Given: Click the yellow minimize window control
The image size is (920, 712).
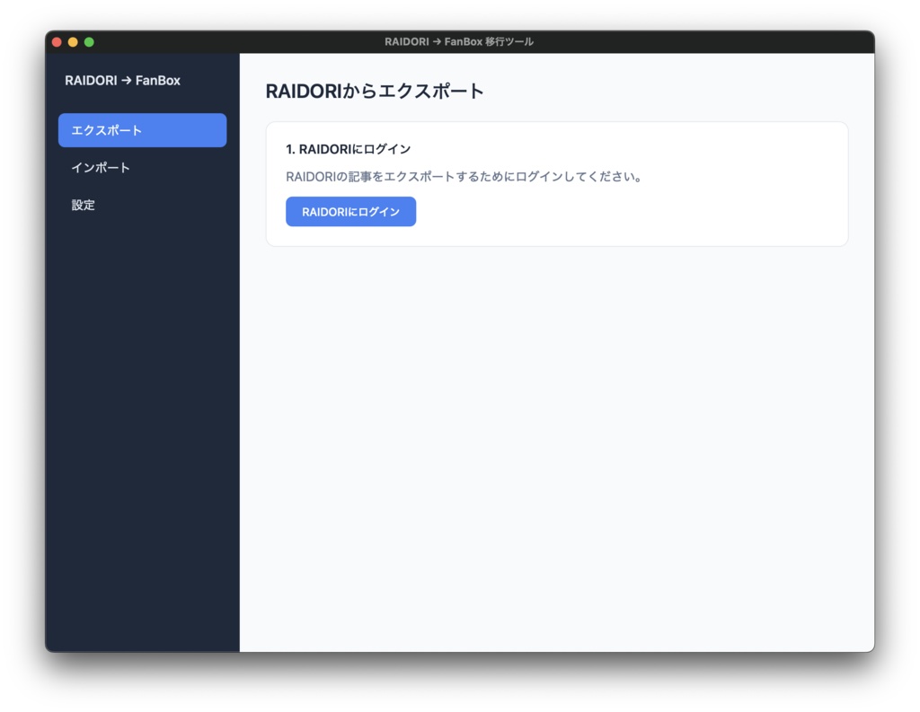Looking at the screenshot, I should click(x=73, y=41).
